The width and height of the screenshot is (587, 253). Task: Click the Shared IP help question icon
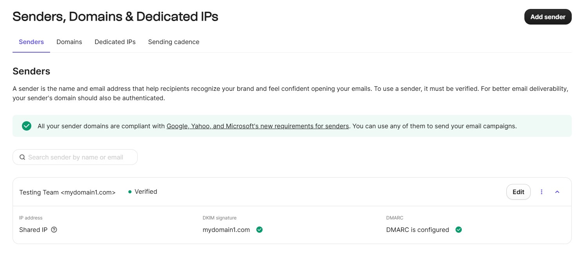[x=54, y=230]
